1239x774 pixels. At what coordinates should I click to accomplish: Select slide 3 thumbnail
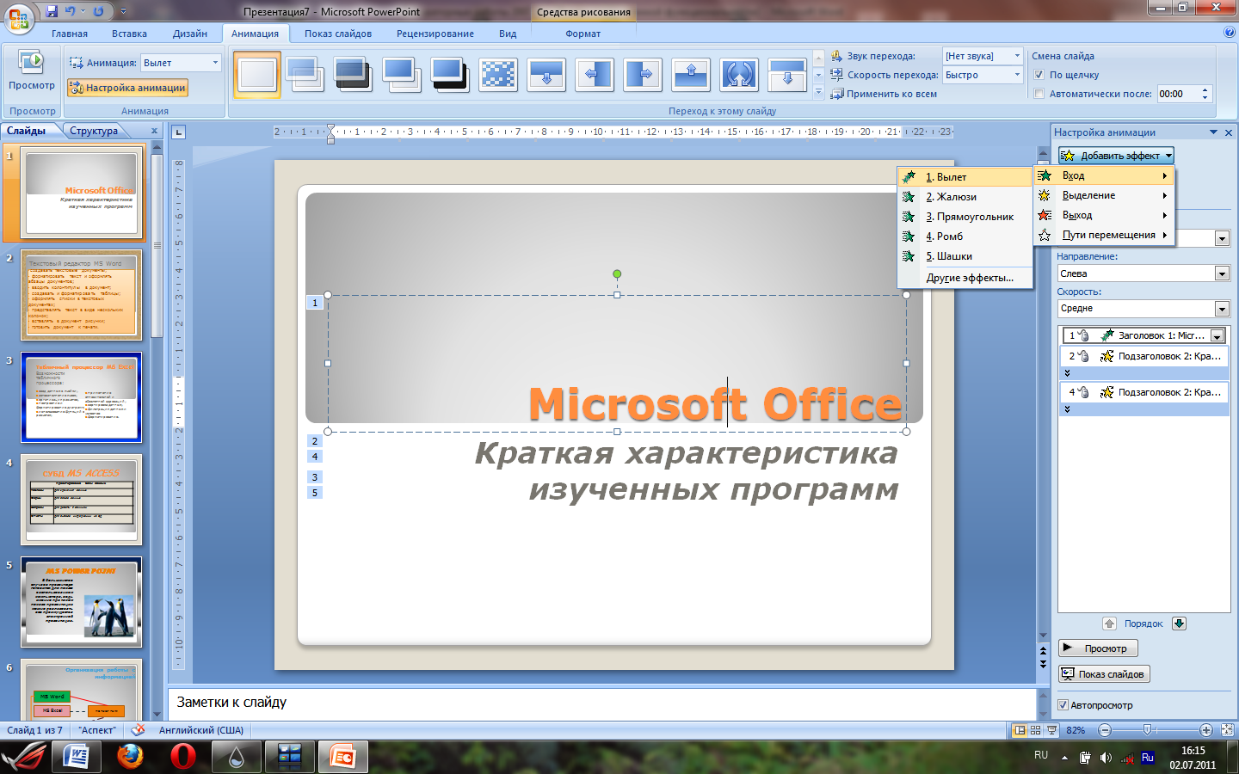pyautogui.click(x=82, y=396)
